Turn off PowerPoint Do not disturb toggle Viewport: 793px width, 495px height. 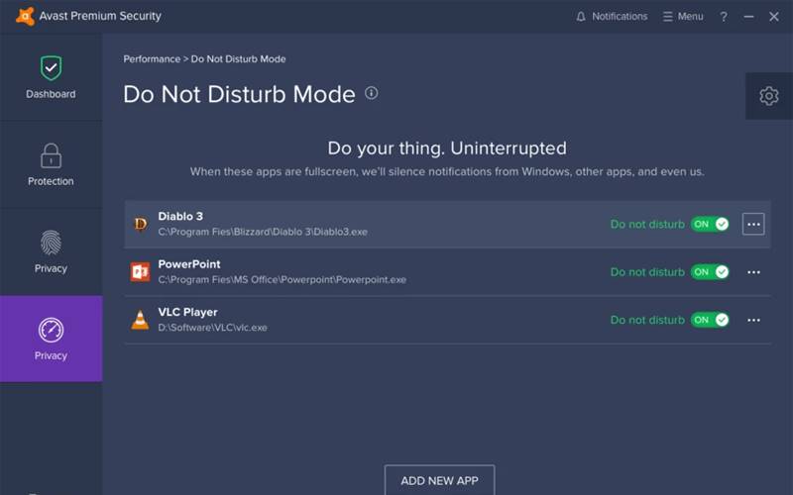coord(710,272)
